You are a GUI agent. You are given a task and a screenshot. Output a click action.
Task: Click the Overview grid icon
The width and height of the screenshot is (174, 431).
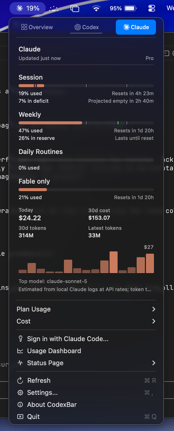click(x=24, y=27)
